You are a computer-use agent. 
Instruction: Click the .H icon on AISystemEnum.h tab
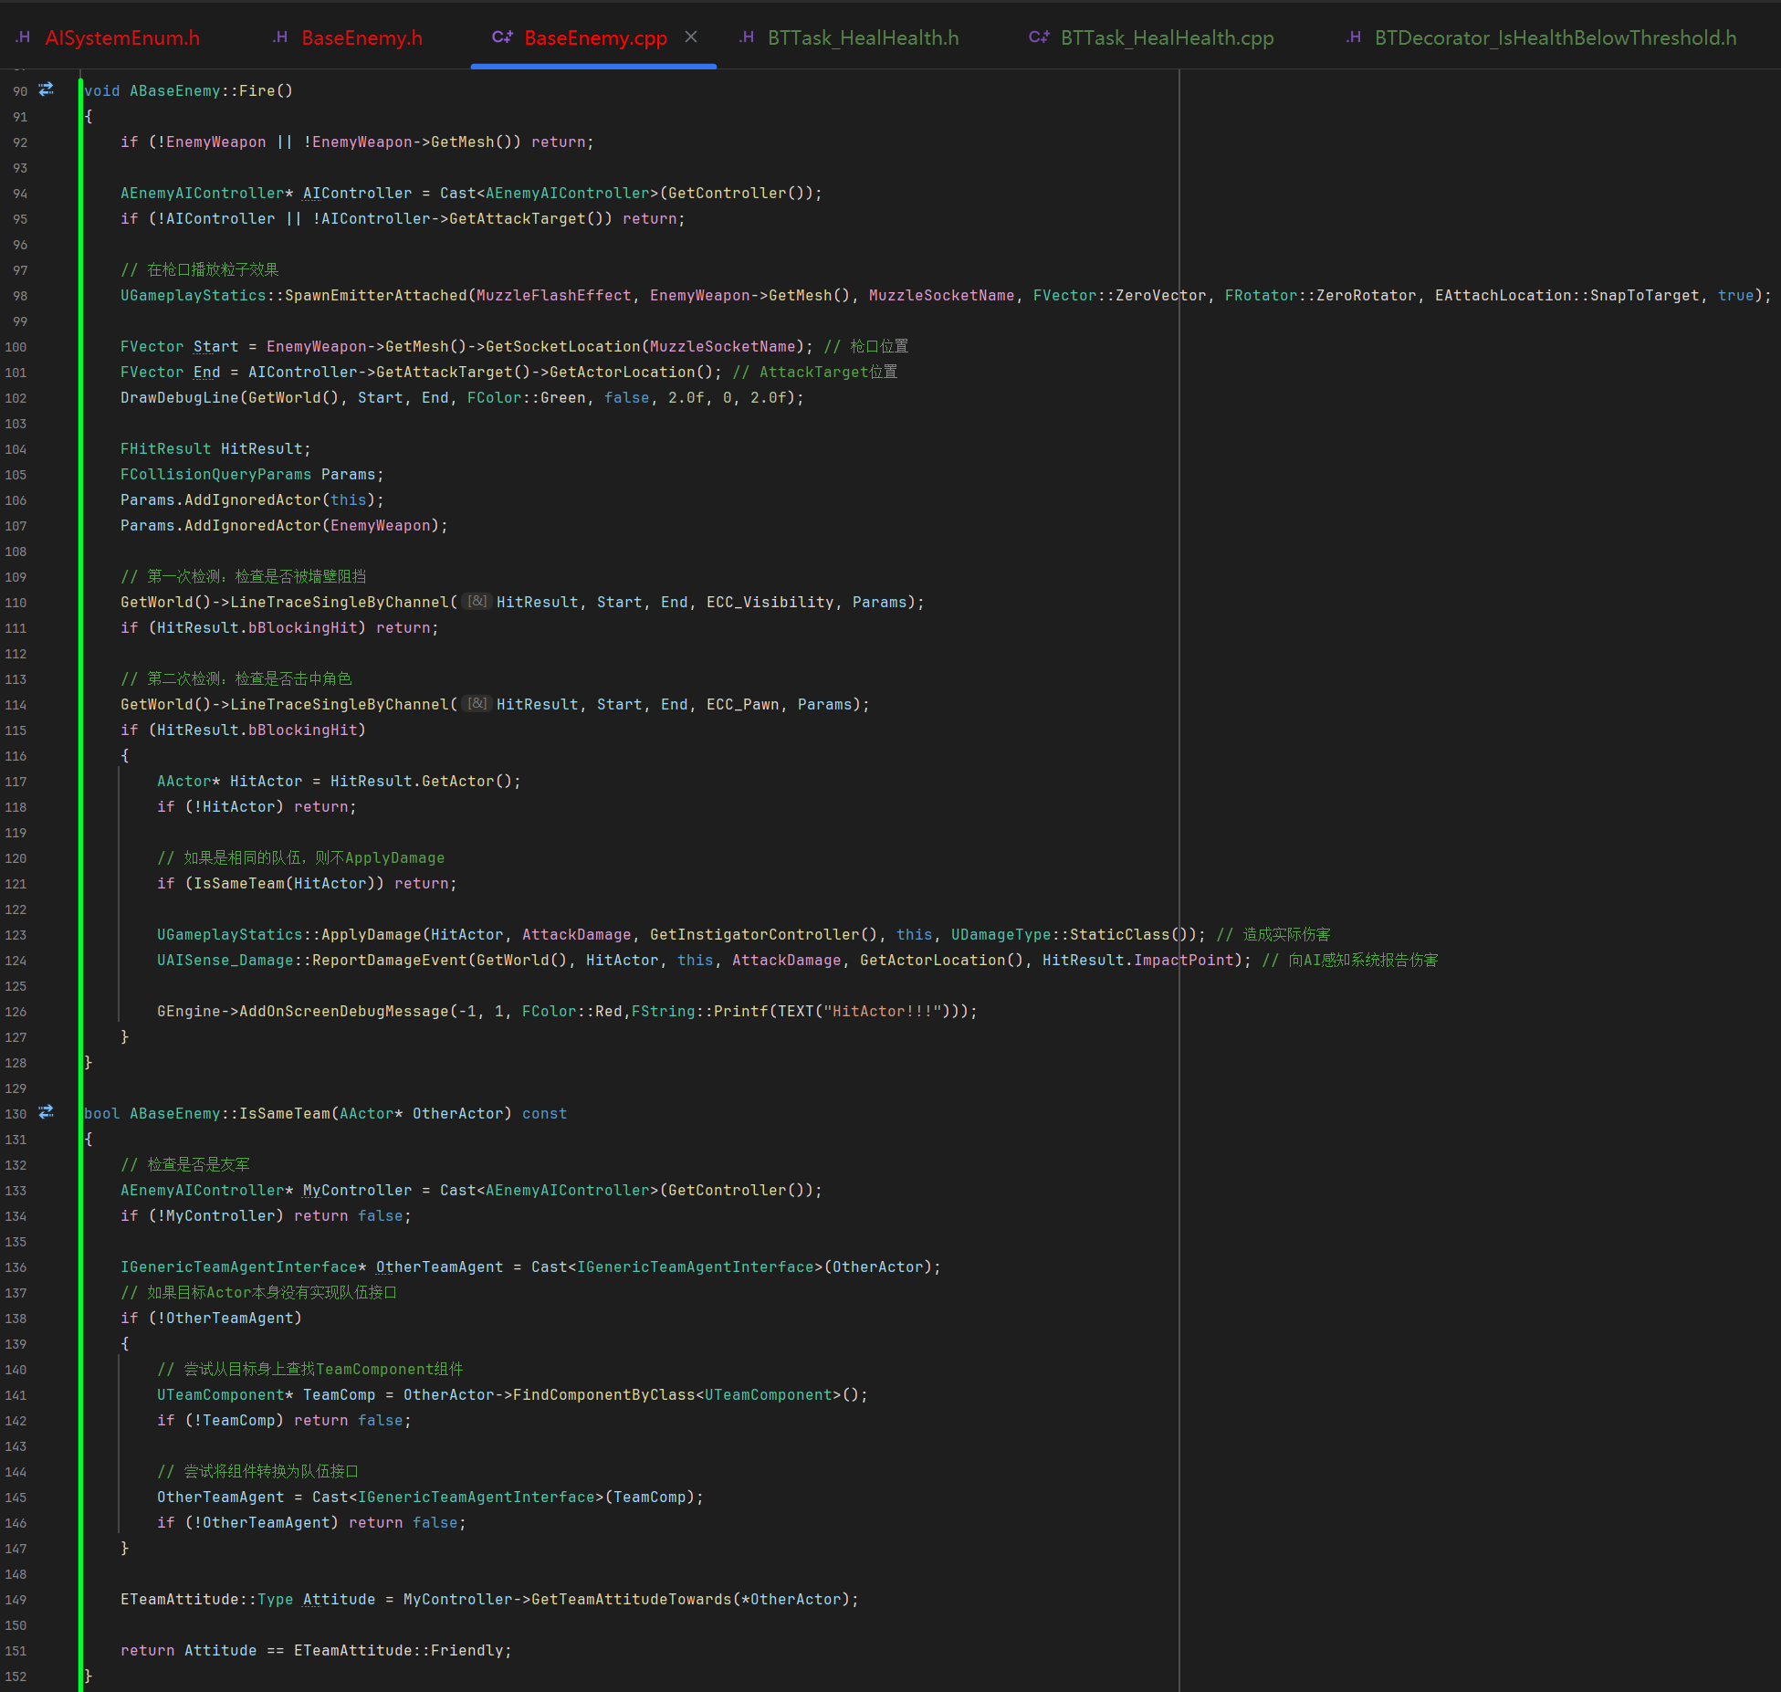(23, 37)
